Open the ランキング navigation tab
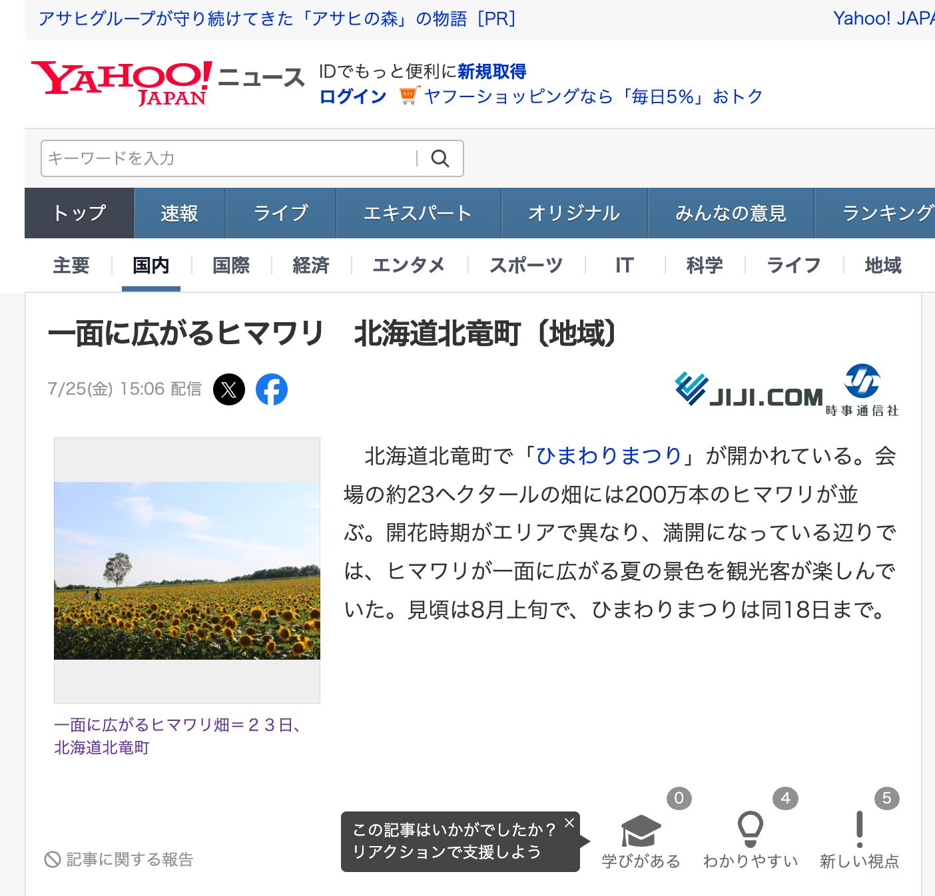This screenshot has width=935, height=896. click(892, 213)
